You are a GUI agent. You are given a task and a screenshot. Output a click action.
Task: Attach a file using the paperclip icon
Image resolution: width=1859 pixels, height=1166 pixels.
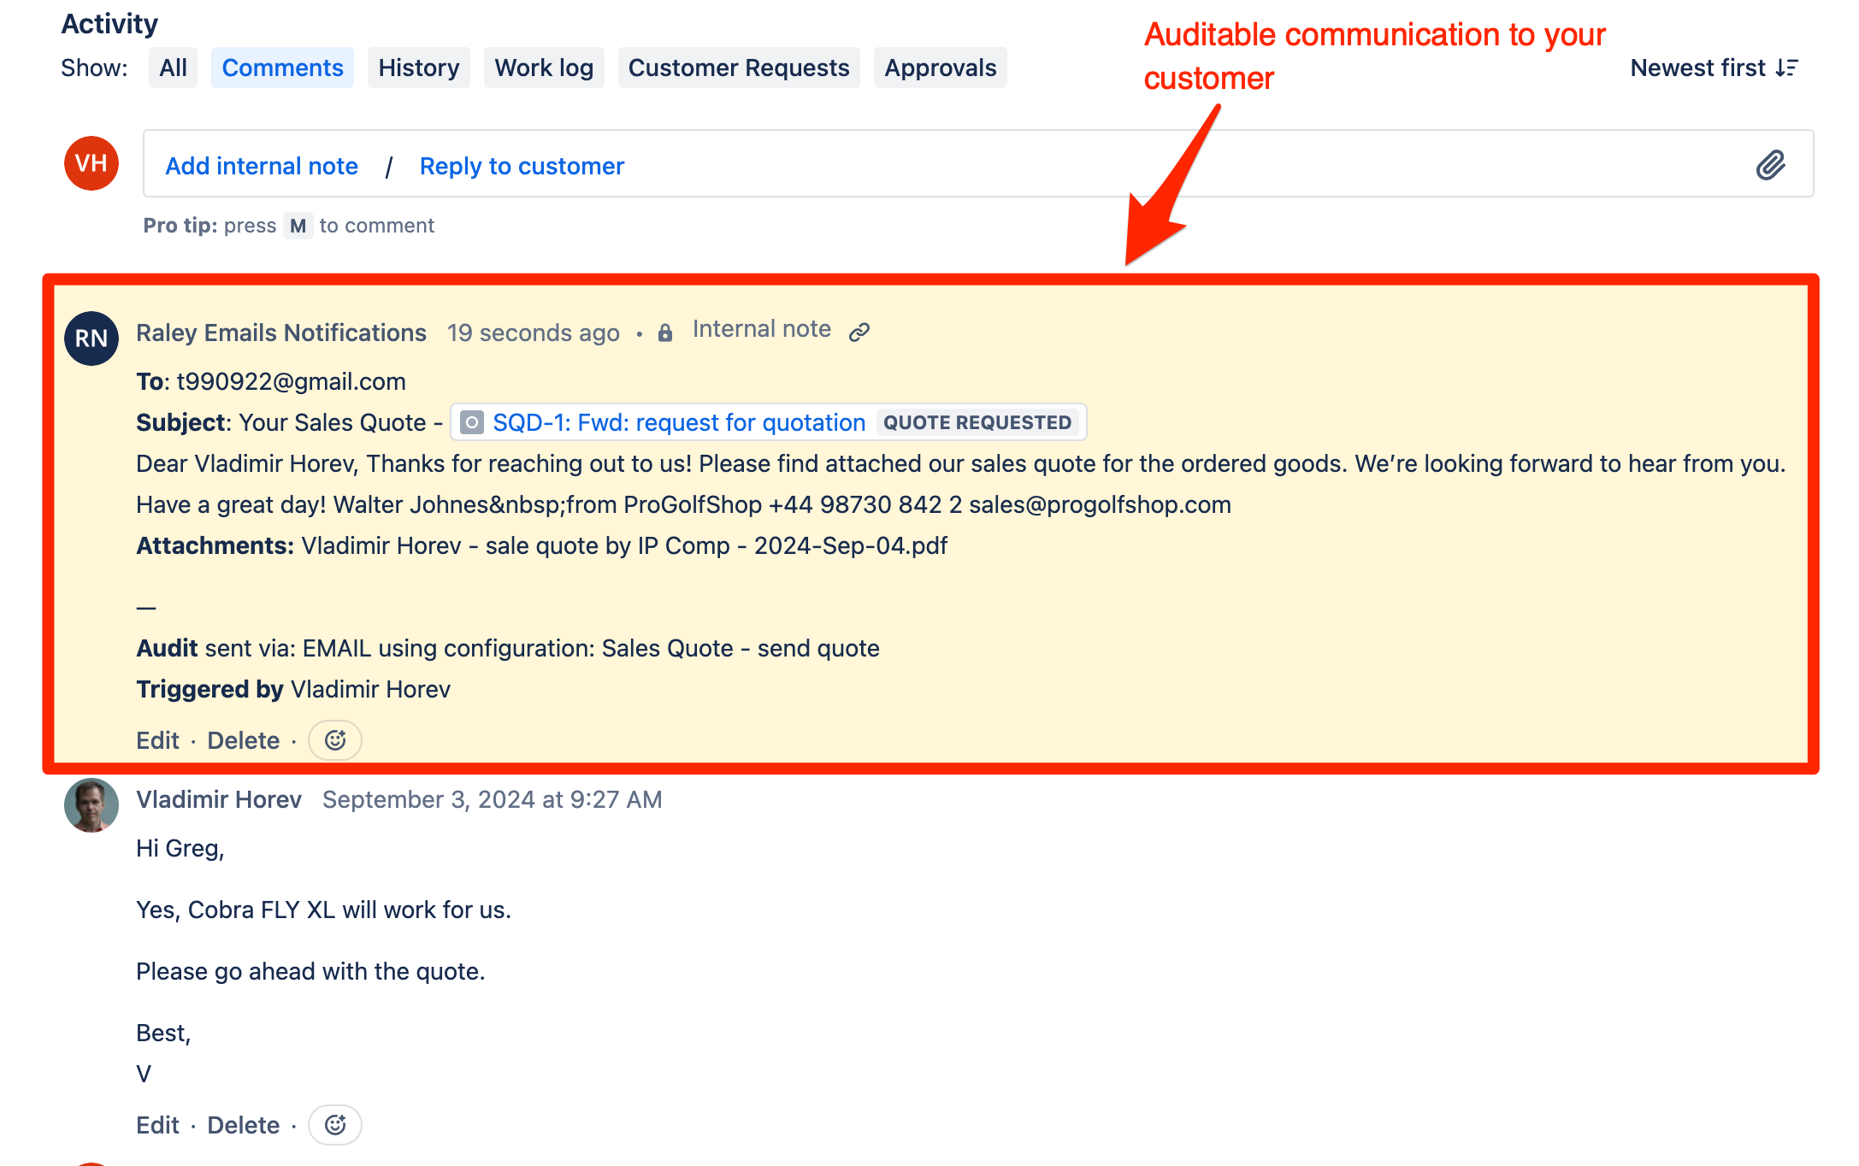click(1770, 164)
